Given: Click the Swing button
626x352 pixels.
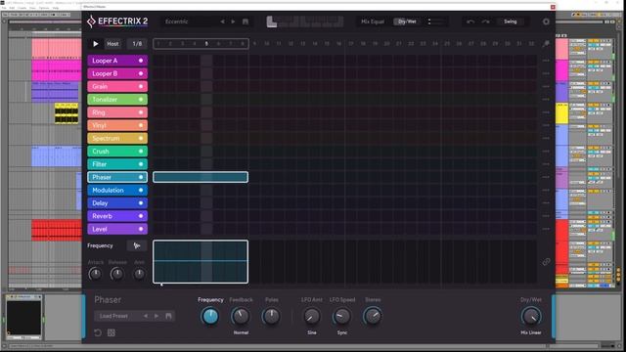Looking at the screenshot, I should tap(511, 22).
